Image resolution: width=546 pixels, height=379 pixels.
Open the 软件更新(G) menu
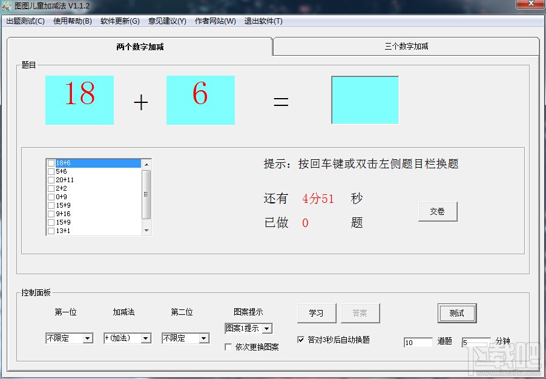120,21
